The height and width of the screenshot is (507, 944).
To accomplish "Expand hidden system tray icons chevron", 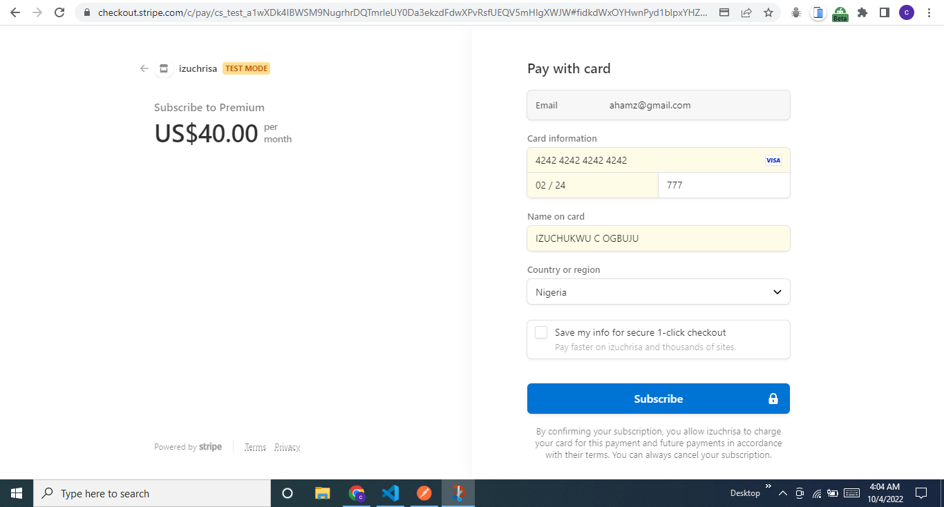I will pyautogui.click(x=783, y=493).
